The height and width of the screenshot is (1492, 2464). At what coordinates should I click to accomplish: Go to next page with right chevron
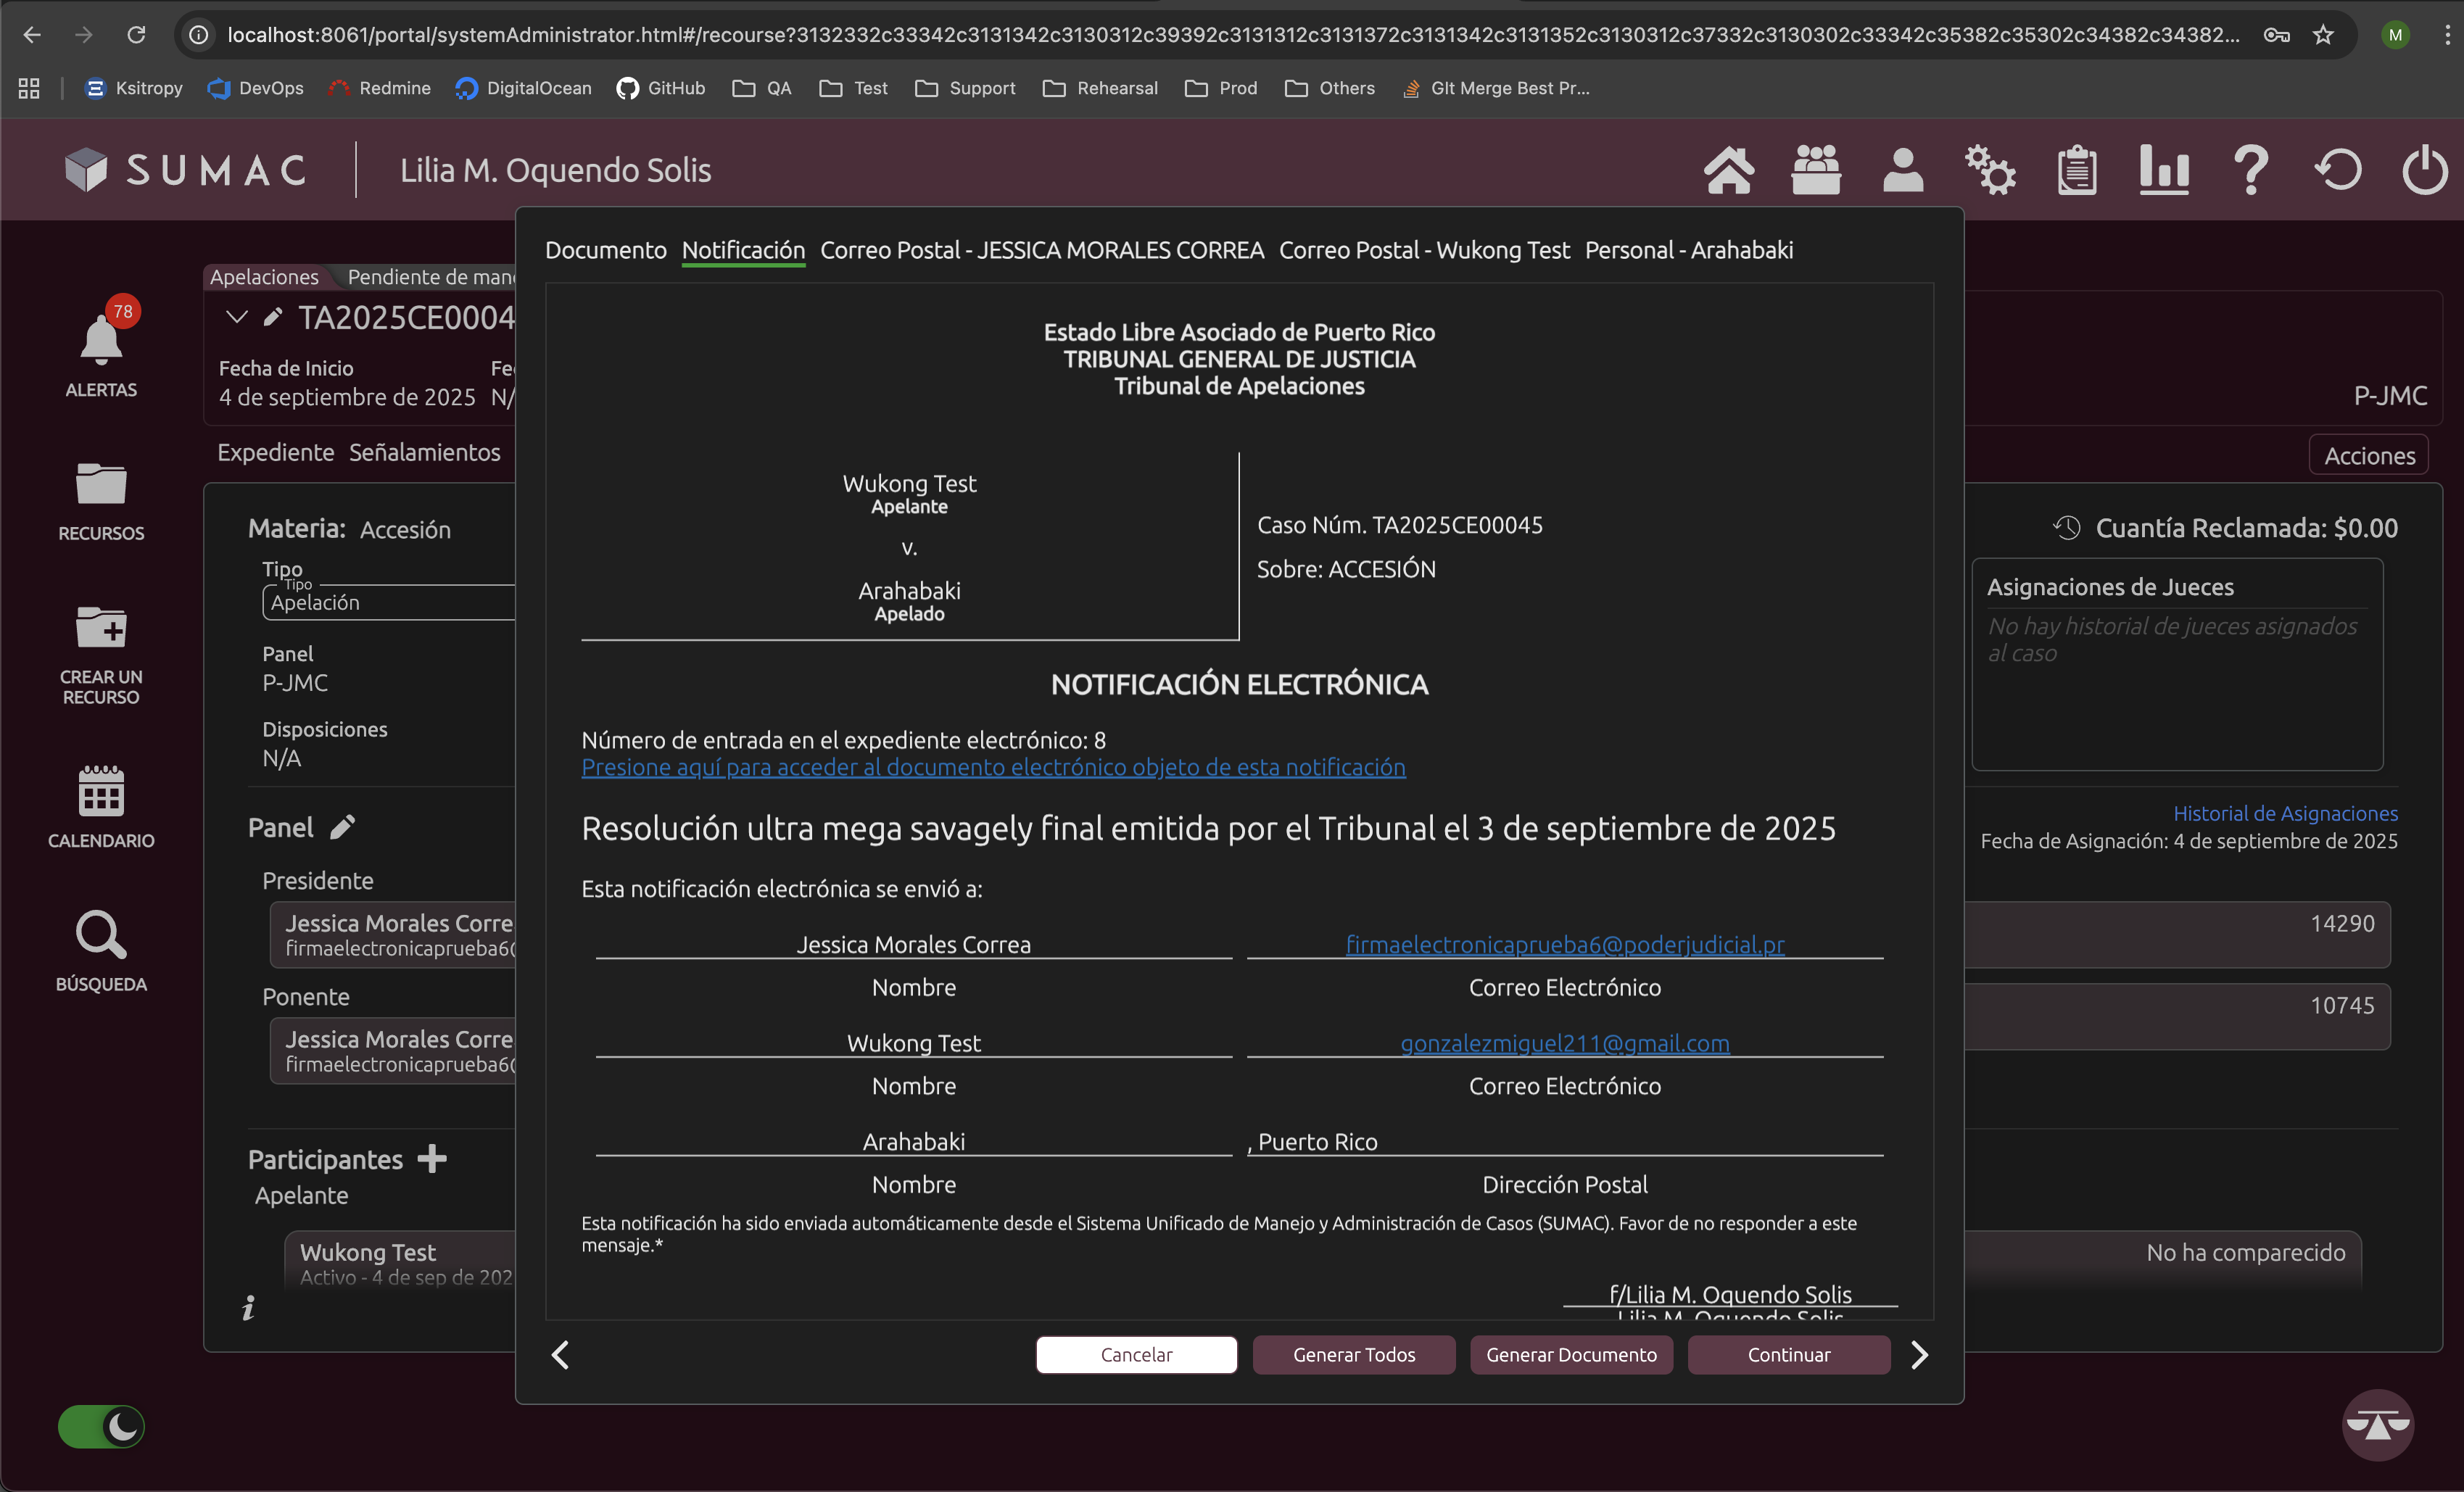[1918, 1355]
